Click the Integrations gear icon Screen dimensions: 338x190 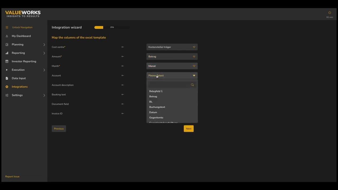click(7, 87)
